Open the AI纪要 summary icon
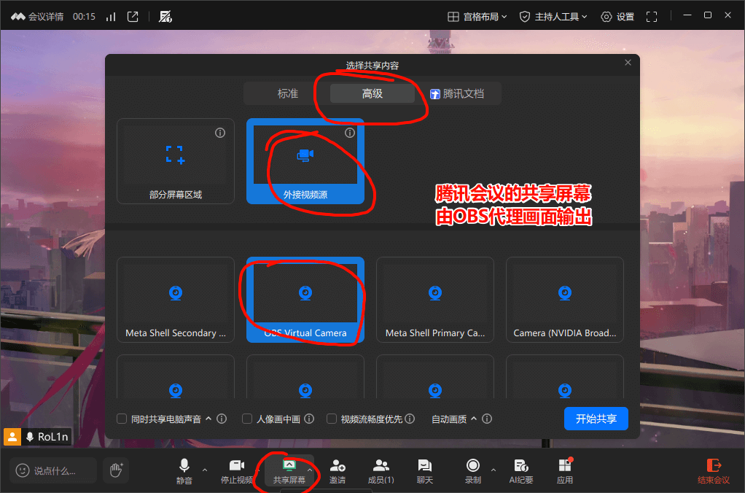The width and height of the screenshot is (745, 493). (521, 471)
